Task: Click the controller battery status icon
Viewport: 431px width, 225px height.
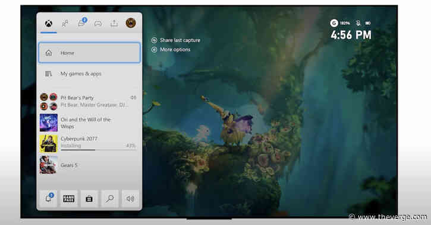Action: 368,23
